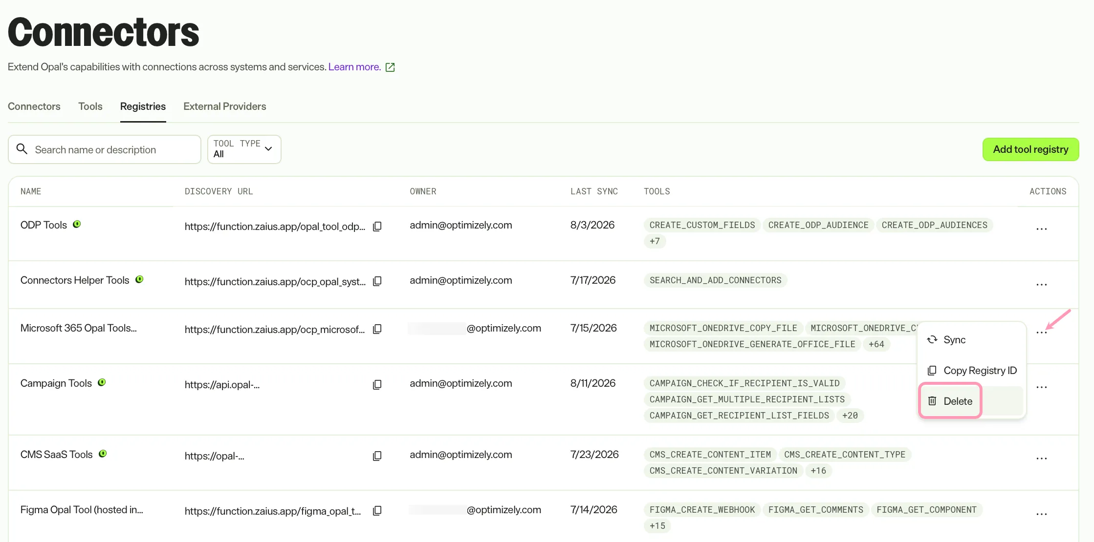Choose Delete from the context menu

971,401
